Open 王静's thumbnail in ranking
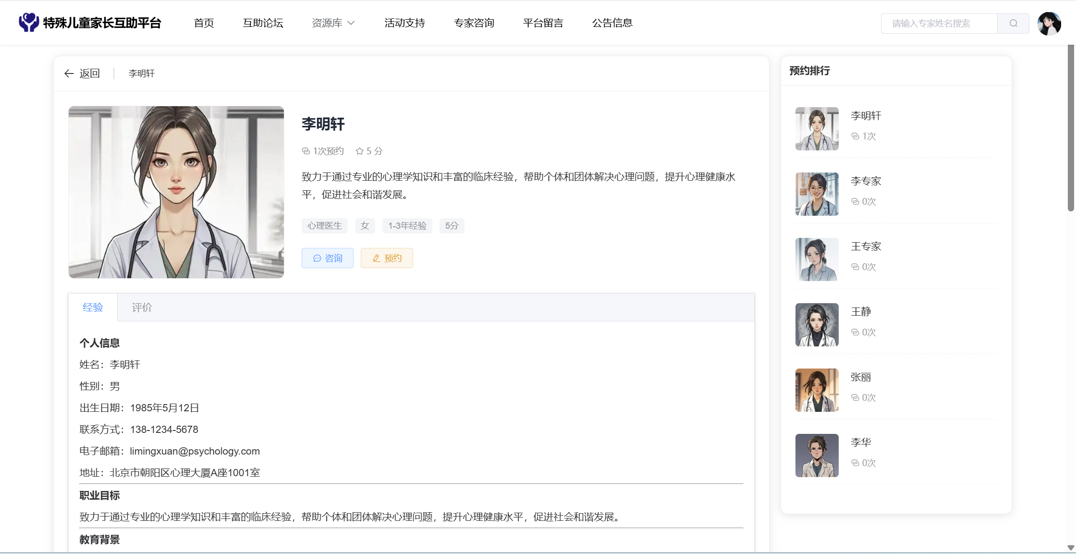This screenshot has width=1076, height=554. click(x=817, y=325)
